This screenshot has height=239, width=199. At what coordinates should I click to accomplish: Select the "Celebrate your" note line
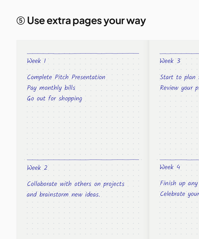[179, 194]
